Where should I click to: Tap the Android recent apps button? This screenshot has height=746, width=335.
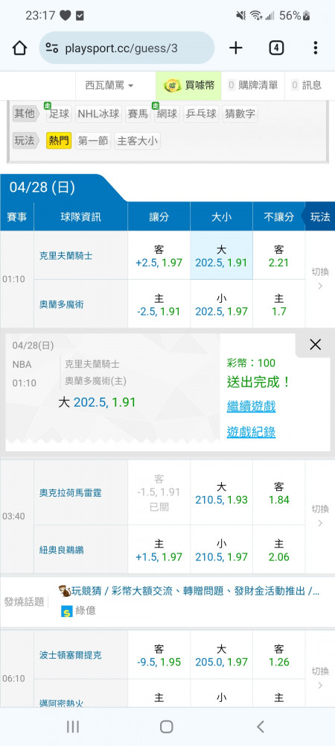point(73,727)
